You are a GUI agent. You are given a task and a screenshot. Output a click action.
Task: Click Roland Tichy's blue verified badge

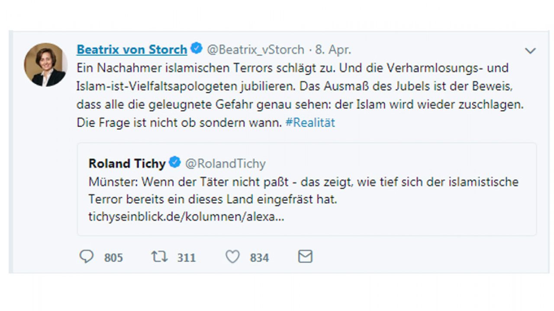pyautogui.click(x=174, y=163)
